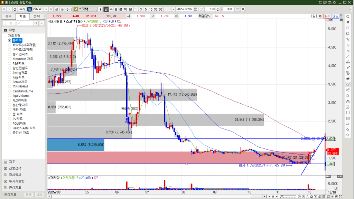
Task: Click the red 매수 buy button
Action: (327, 16)
